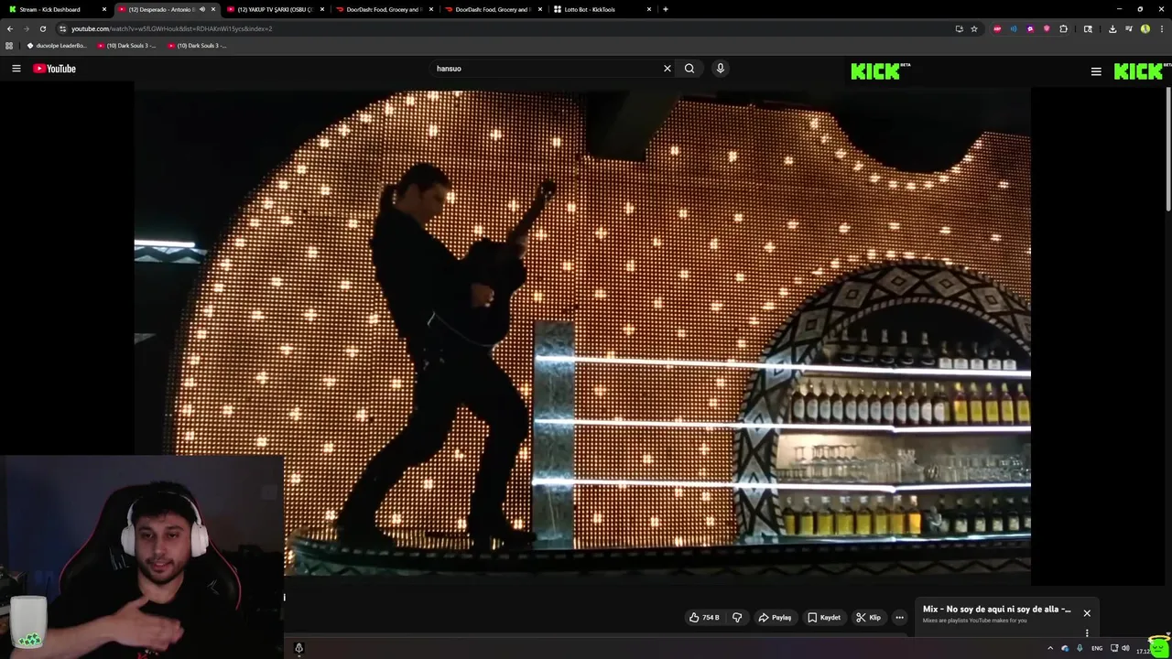Image resolution: width=1172 pixels, height=659 pixels.
Task: Run the YouTube search magnifier button
Action: coord(689,69)
